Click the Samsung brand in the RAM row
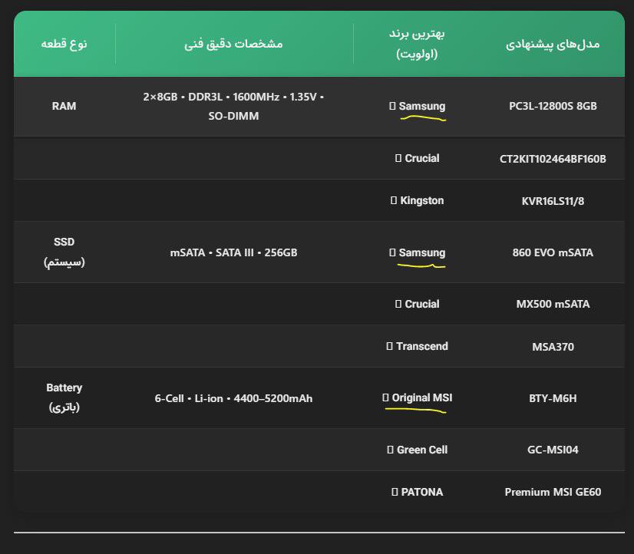Screen dimensions: 634x554 point(417,107)
